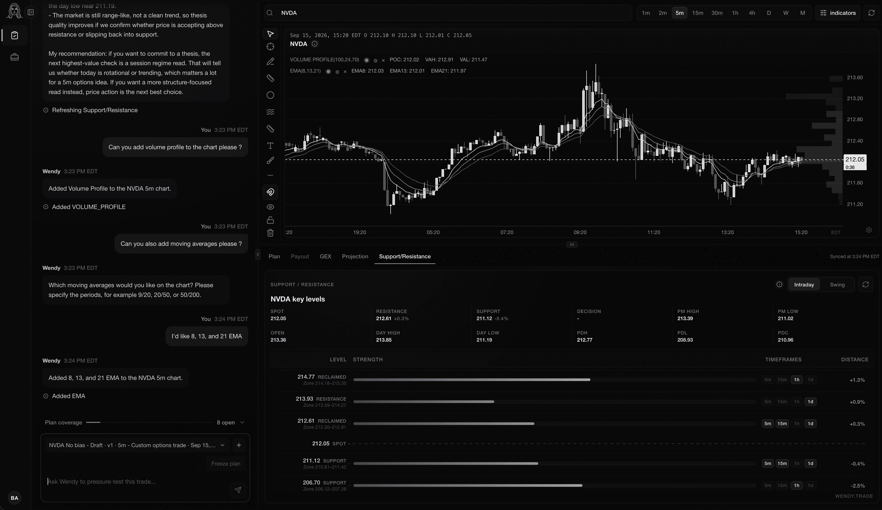Viewport: 882px width, 510px height.
Task: Toggle EMA indicator visibility dot
Action: point(328,71)
